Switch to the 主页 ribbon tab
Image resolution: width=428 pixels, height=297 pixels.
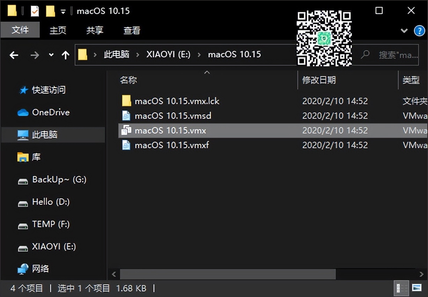point(58,30)
